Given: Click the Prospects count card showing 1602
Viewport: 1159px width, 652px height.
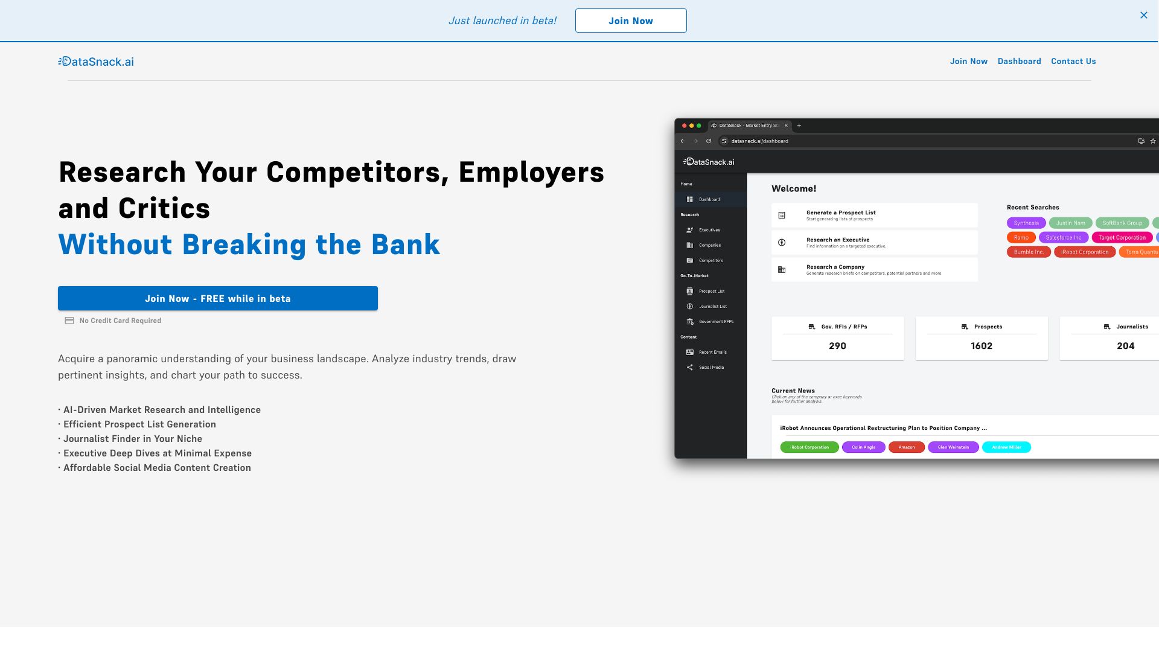Looking at the screenshot, I should click(x=982, y=337).
